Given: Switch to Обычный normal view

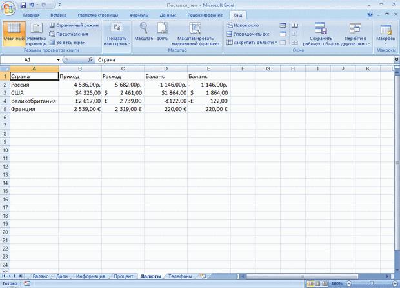Looking at the screenshot, I should tap(14, 34).
